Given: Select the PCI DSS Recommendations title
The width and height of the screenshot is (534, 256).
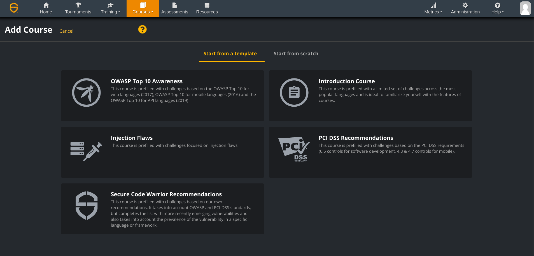Looking at the screenshot, I should pyautogui.click(x=356, y=138).
